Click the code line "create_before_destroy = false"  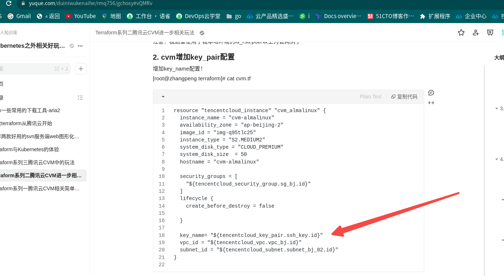coord(230,206)
